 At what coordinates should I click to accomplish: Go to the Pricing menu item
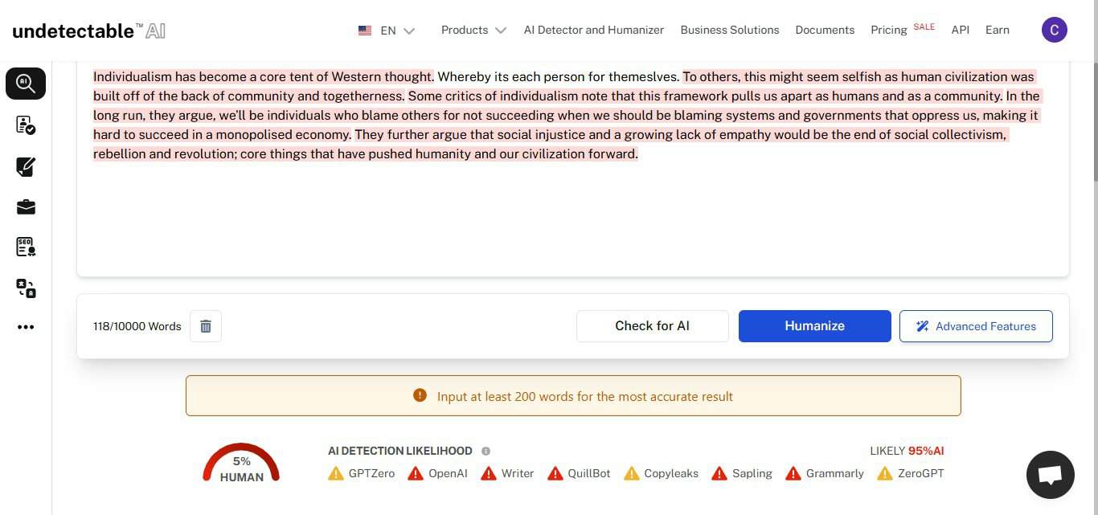[889, 30]
